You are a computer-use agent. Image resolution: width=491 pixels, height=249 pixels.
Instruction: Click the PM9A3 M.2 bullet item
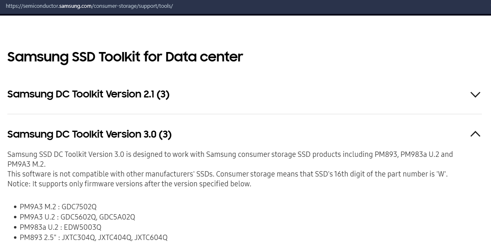[38, 207]
